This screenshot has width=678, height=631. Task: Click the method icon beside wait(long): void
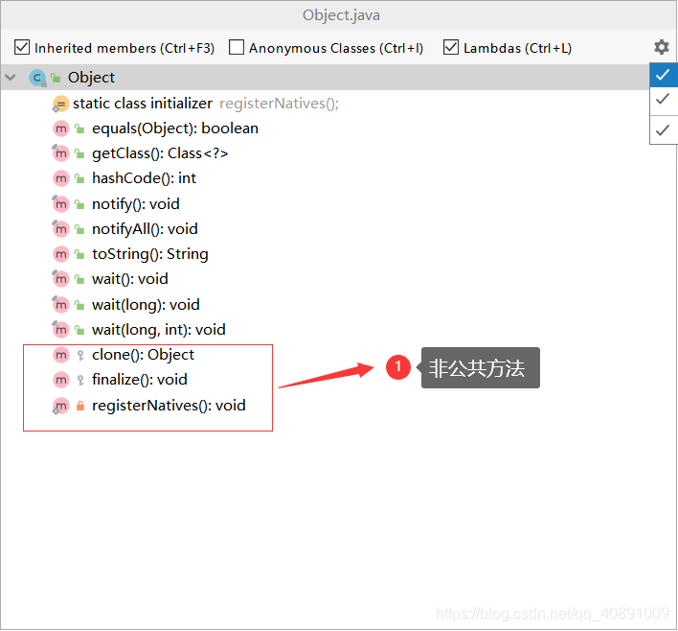point(61,305)
